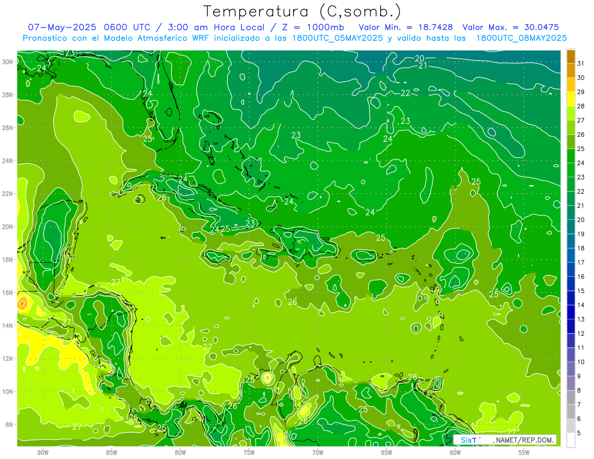Click the brown swatch above 31 on colorbar
Screen dimensions: 594x459
(571, 56)
